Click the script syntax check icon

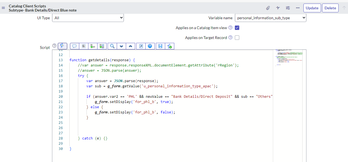[170, 46]
